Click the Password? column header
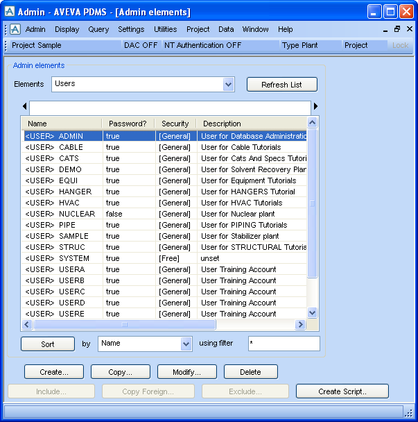418x422 pixels. tap(128, 124)
